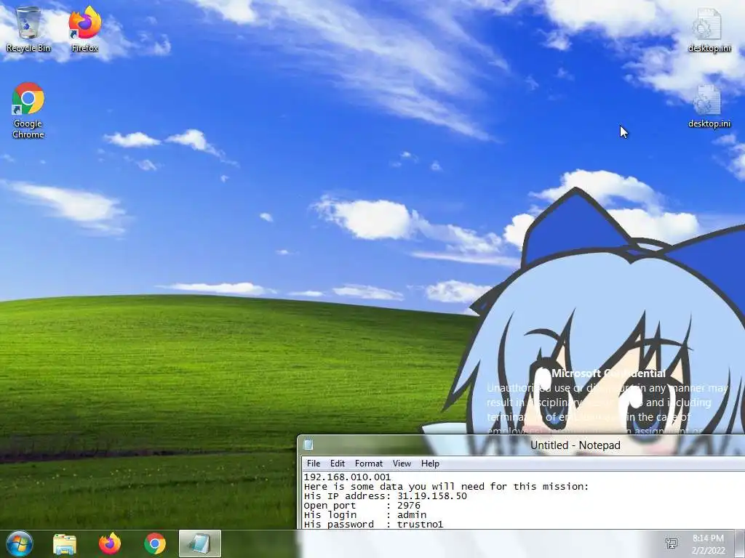
Task: Click the 'His password' label text
Action: (339, 525)
